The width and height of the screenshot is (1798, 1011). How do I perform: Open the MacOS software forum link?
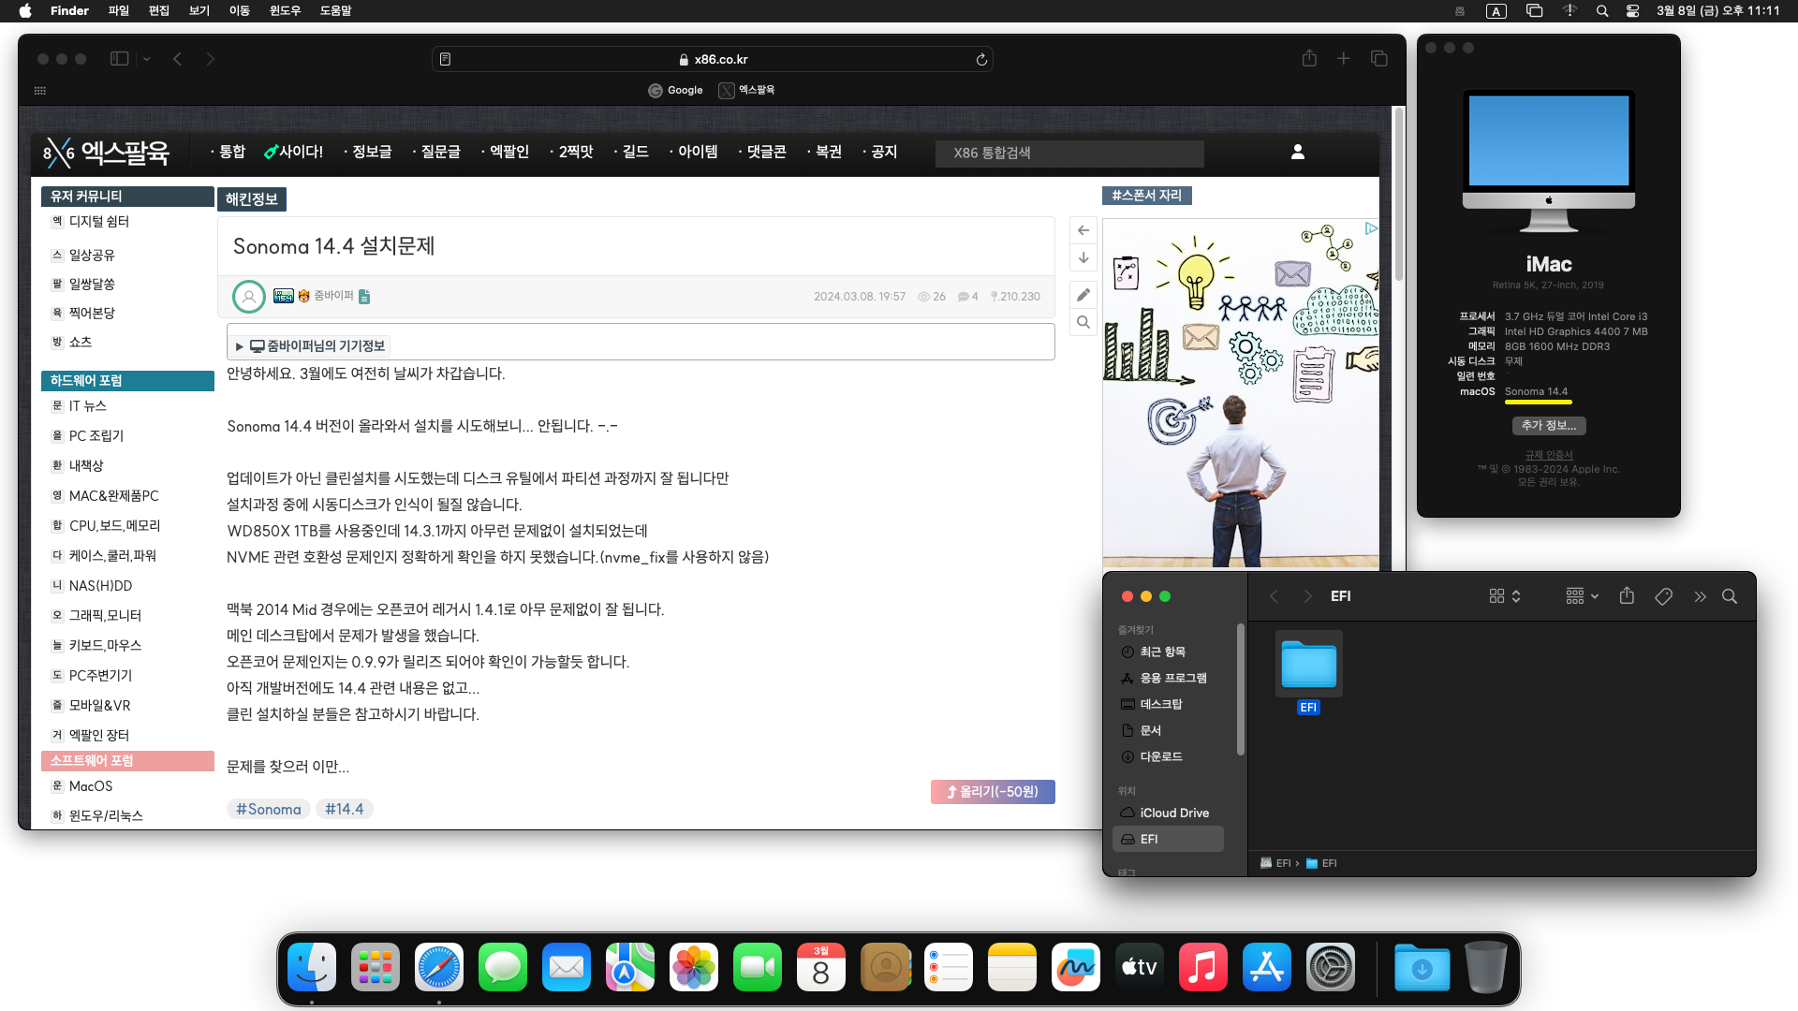tap(91, 786)
